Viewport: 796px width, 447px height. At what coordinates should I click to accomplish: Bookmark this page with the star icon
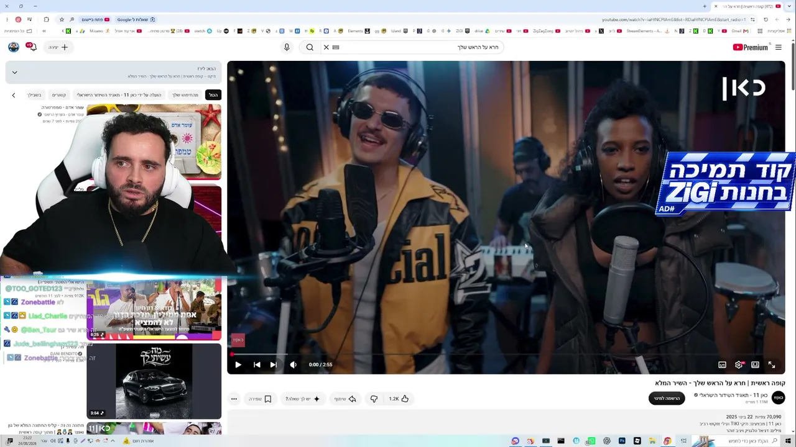pyautogui.click(x=61, y=19)
